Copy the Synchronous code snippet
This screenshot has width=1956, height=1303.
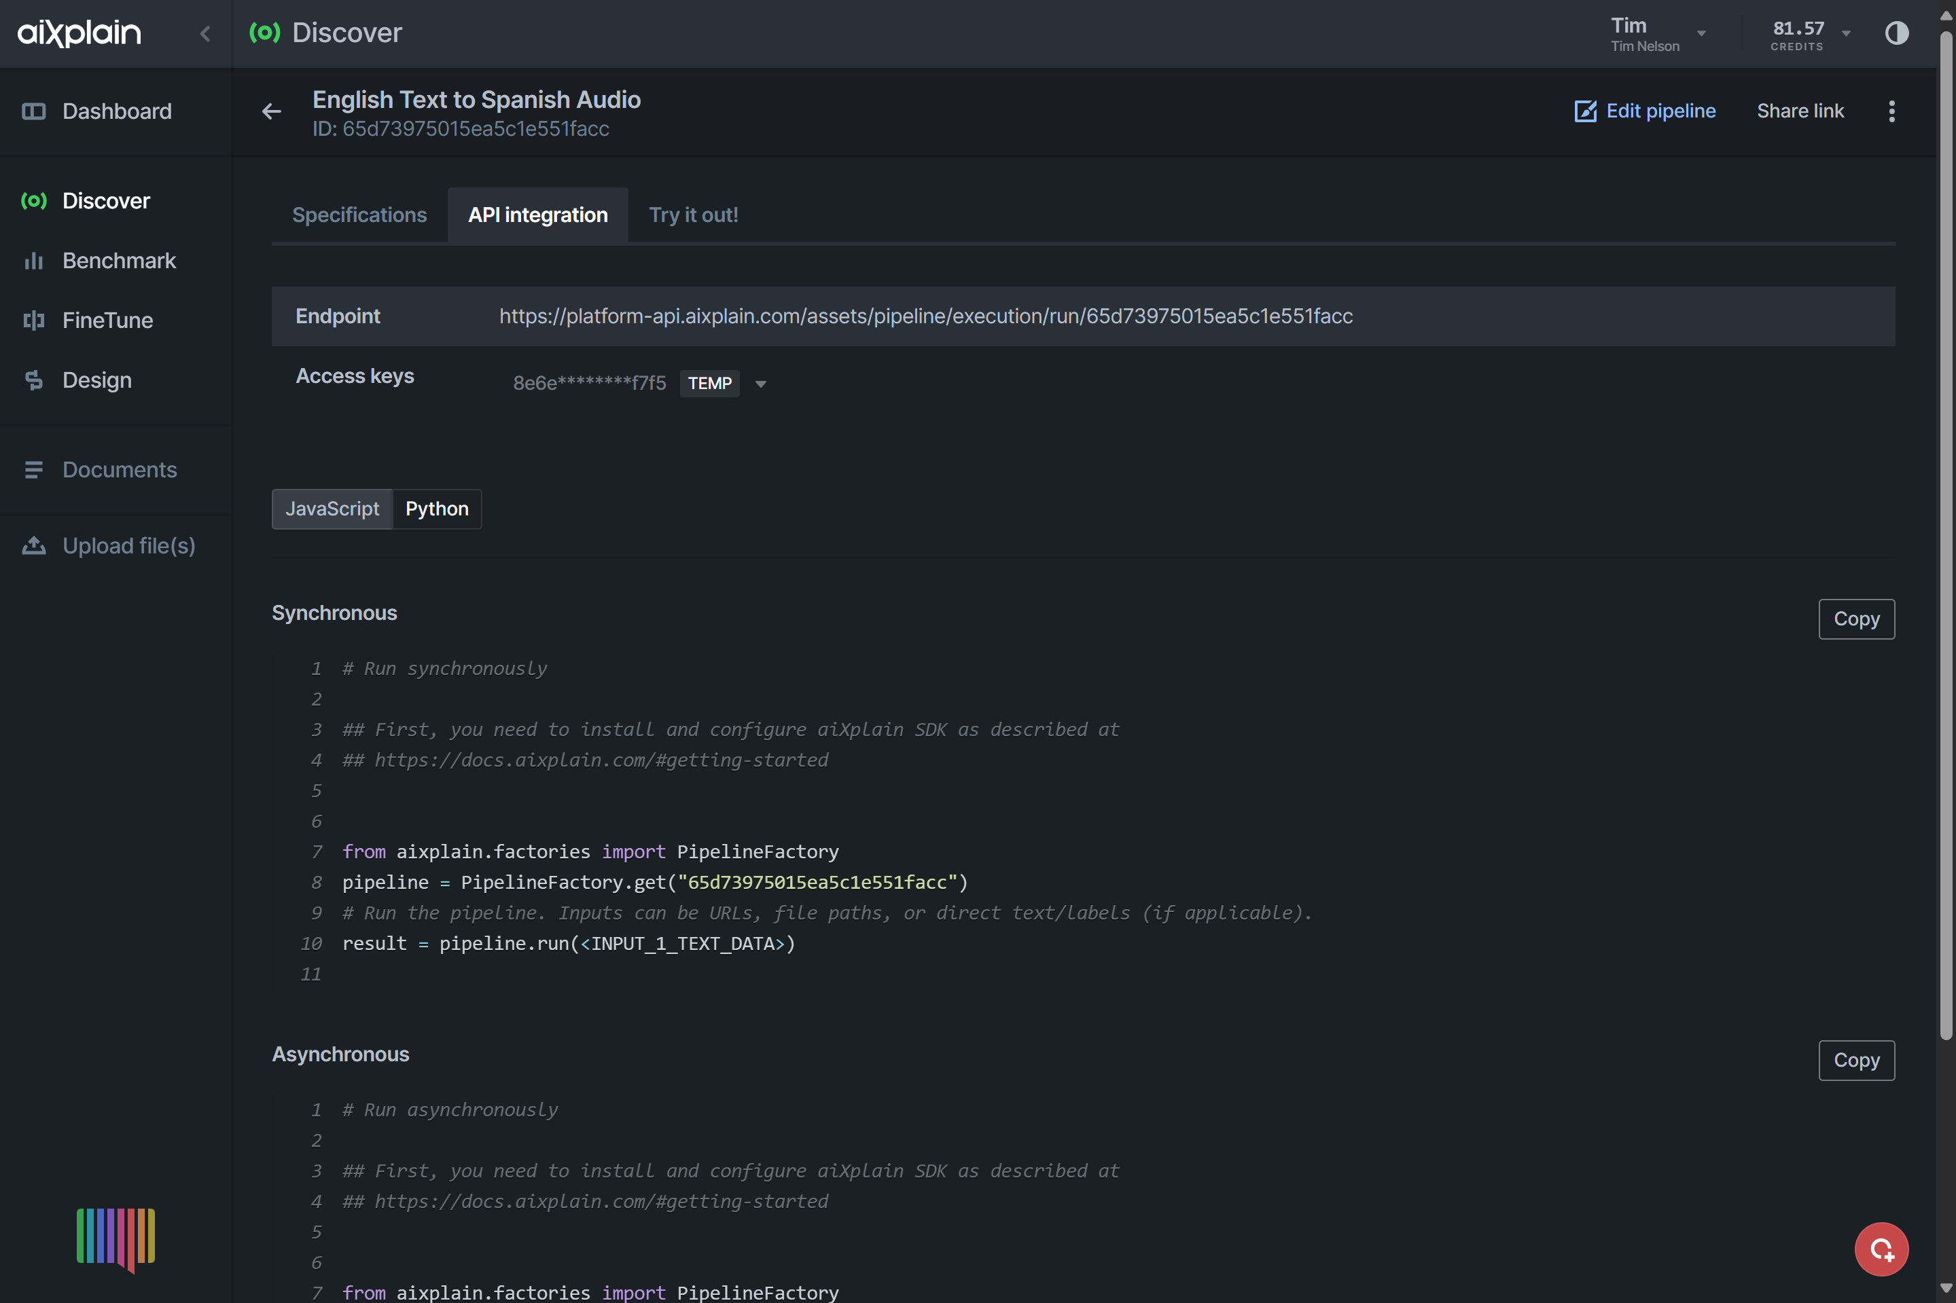1856,619
